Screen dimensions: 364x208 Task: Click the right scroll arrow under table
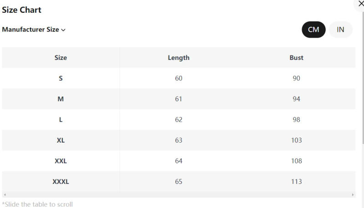(x=353, y=195)
